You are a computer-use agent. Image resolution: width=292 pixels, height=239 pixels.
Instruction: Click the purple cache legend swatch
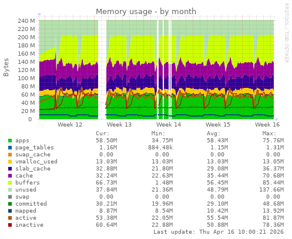coord(10,176)
